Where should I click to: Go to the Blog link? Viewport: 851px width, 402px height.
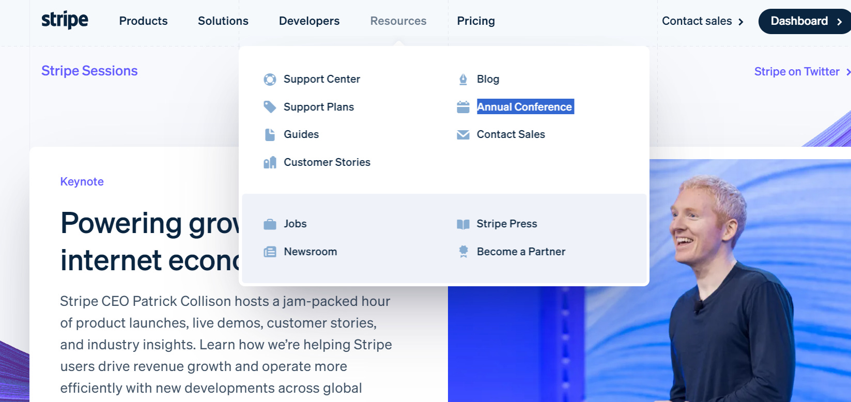pyautogui.click(x=488, y=79)
